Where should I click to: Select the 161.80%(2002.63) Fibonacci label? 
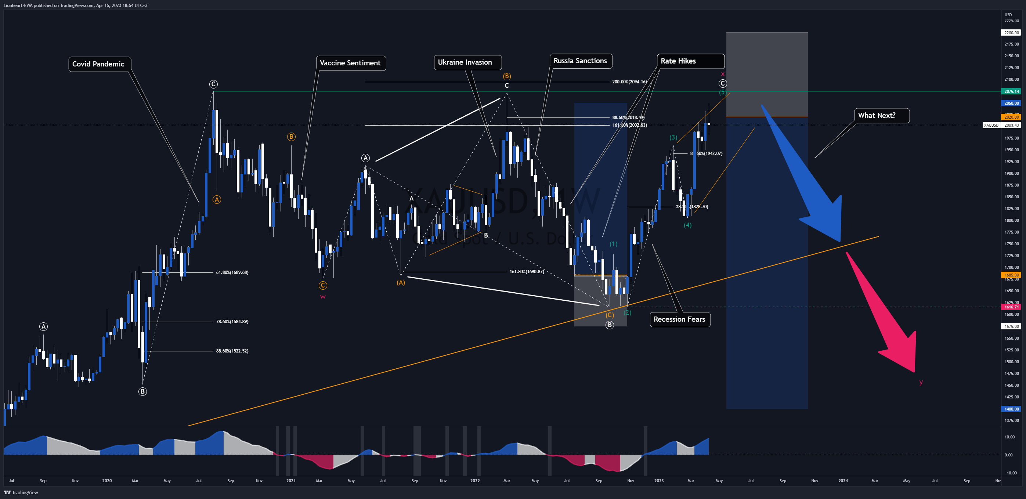click(x=629, y=125)
